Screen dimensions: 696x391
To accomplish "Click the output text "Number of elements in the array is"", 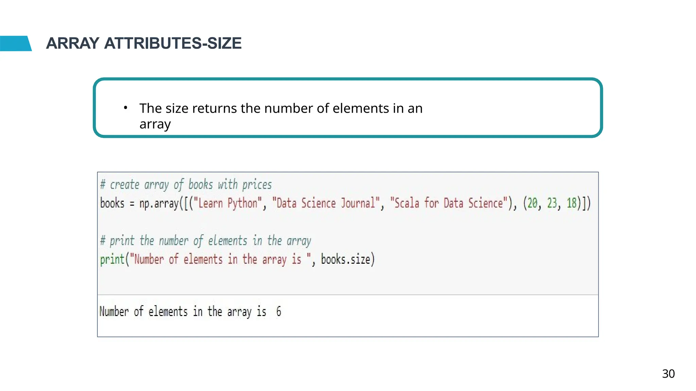I will pos(183,311).
